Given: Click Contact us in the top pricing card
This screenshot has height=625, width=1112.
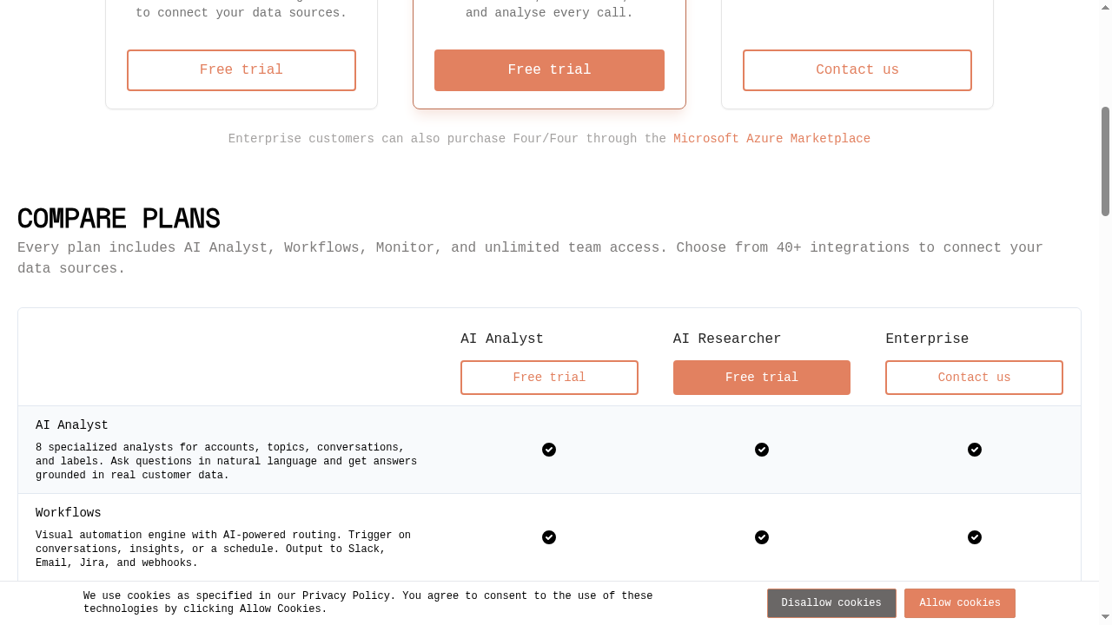Looking at the screenshot, I should [x=857, y=70].
